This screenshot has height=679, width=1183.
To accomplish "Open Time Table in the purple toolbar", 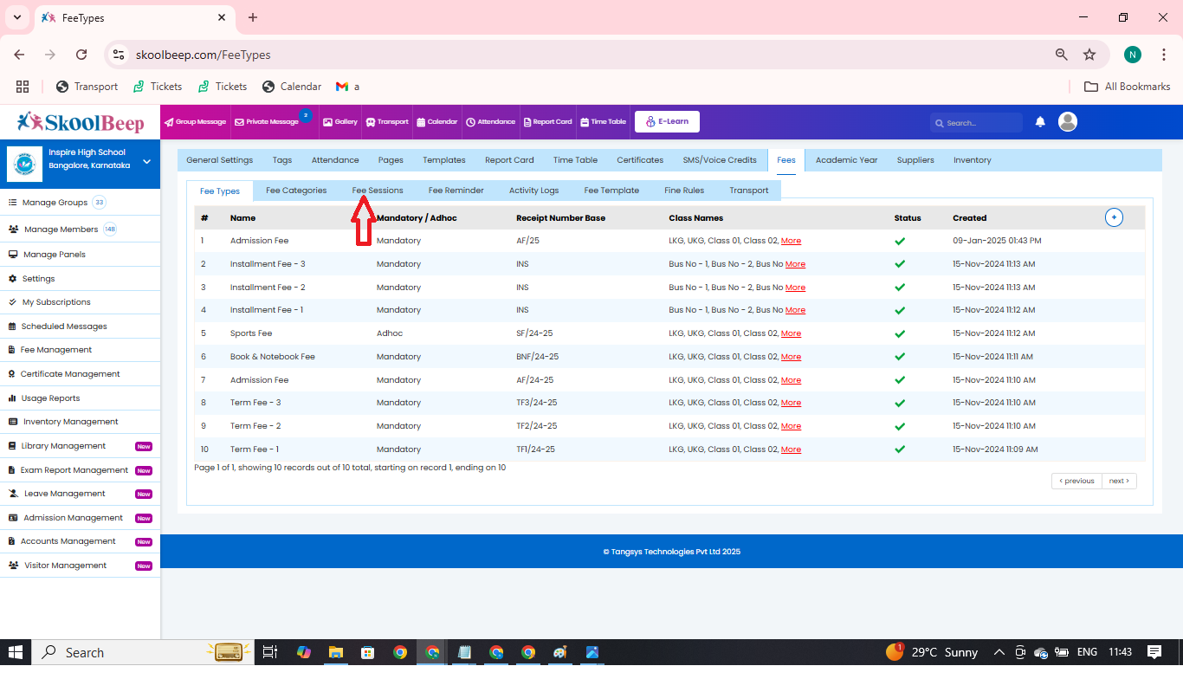I will click(x=603, y=122).
